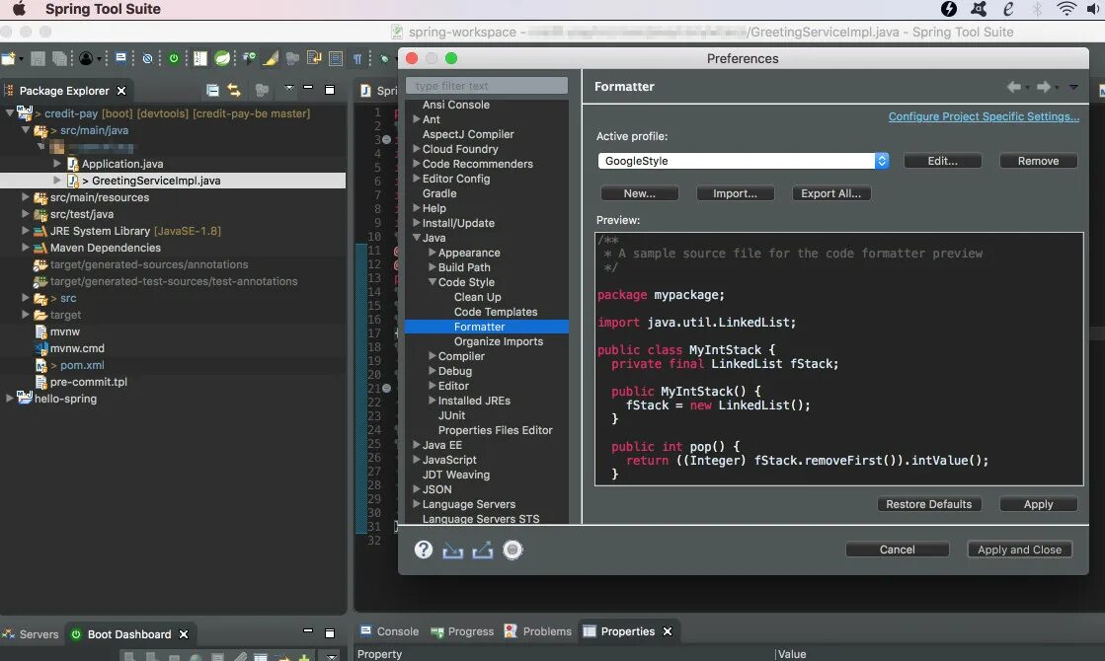Maximize the Package Explorer panel
The width and height of the screenshot is (1105, 661).
[x=329, y=90]
